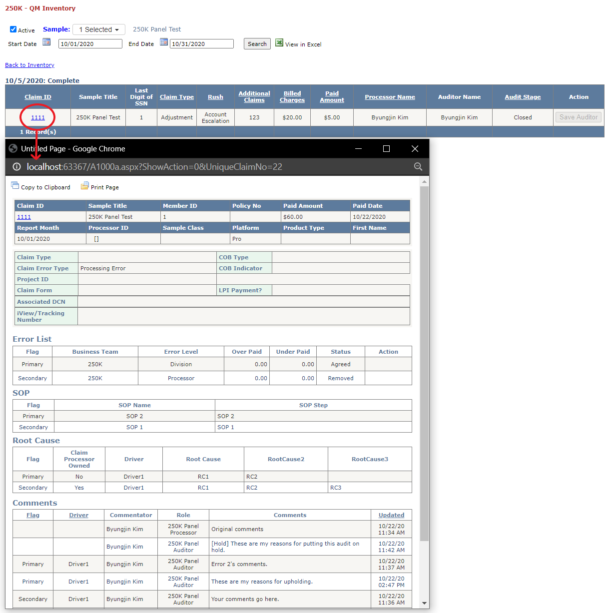The width and height of the screenshot is (609, 613).
Task: Click the popup vertical scrollbar thumb
Action: click(425, 364)
